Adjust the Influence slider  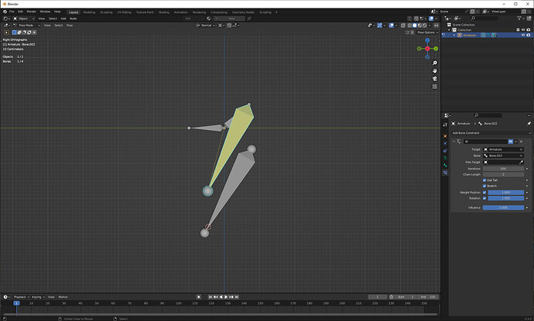(503, 207)
